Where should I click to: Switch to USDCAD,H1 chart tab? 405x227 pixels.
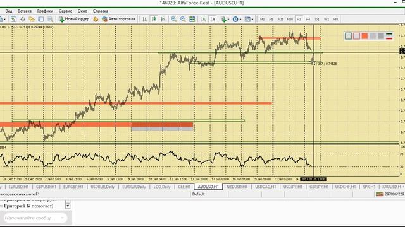point(266,187)
